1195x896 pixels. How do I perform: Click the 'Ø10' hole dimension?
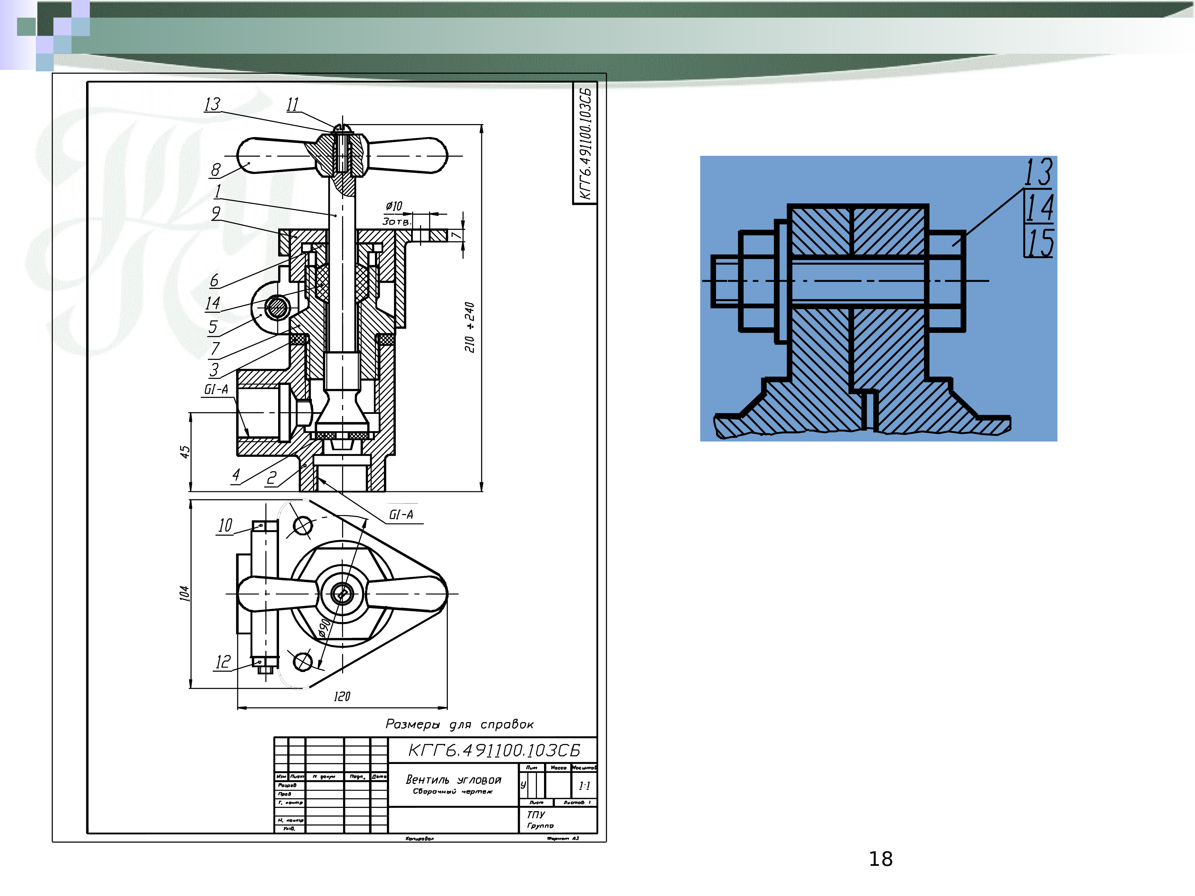(x=394, y=206)
